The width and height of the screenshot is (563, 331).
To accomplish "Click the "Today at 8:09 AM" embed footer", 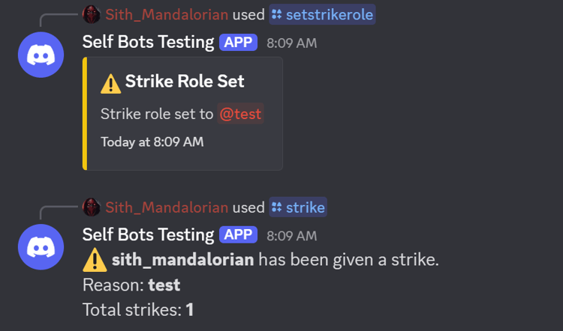I will (x=152, y=142).
